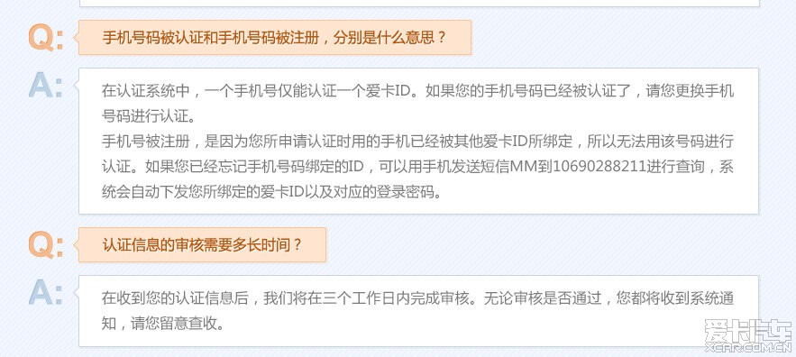Open question 认证信息的审核需要多长时间
Screen dimensions: 796x357
point(202,245)
